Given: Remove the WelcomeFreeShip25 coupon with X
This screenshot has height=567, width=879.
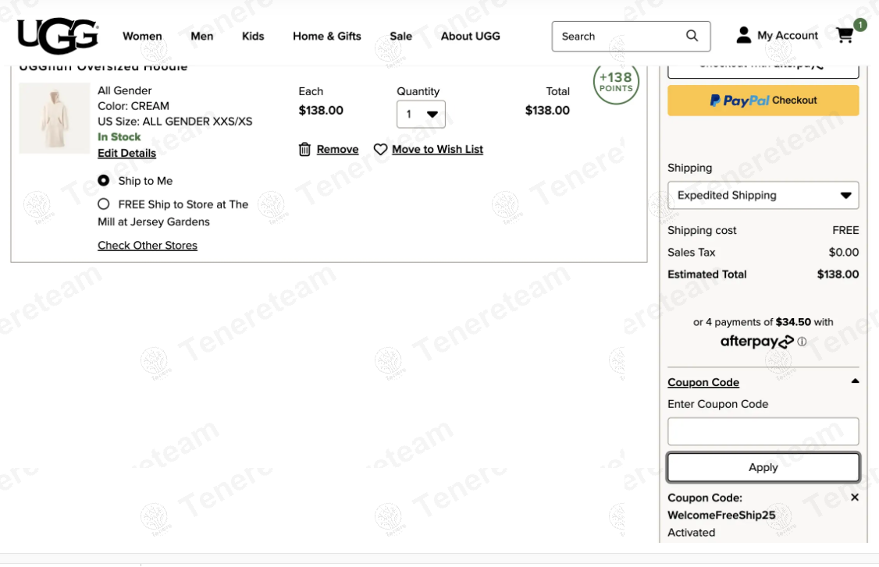Looking at the screenshot, I should [854, 498].
